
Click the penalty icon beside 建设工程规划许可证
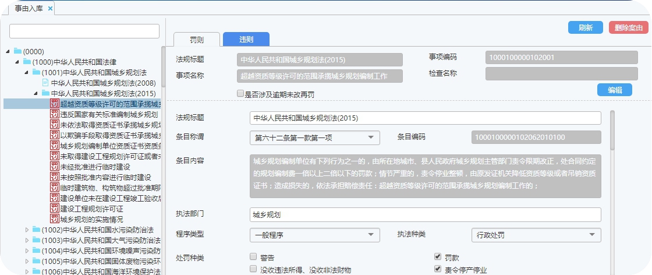tap(55, 209)
